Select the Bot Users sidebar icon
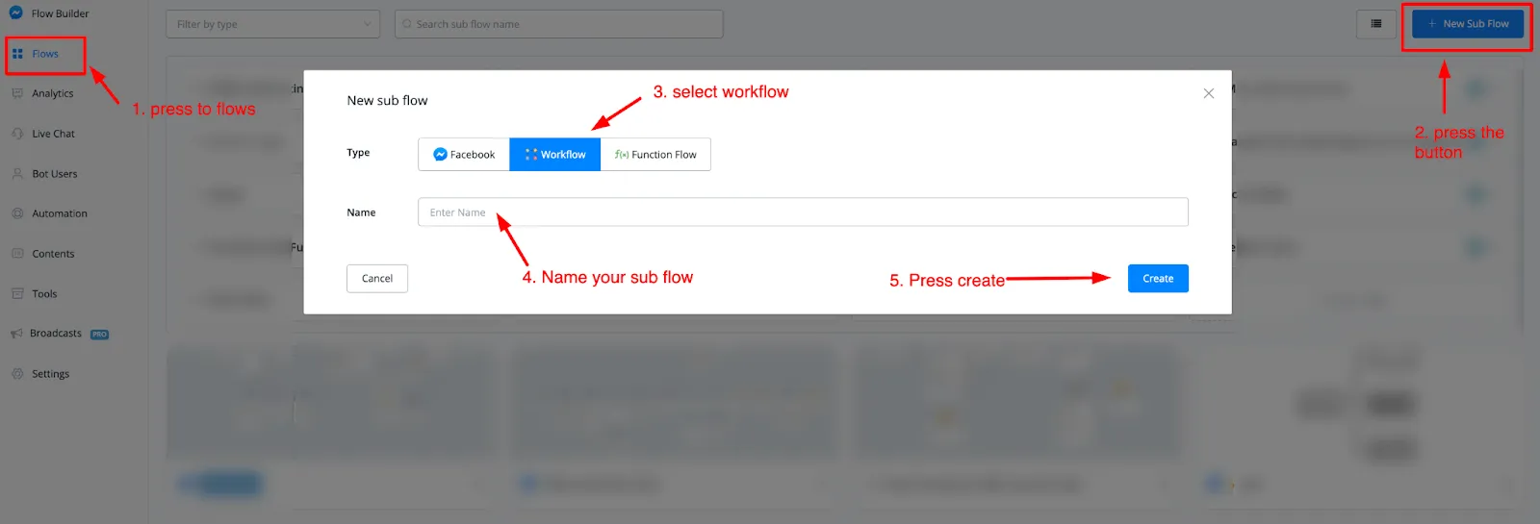This screenshot has height=524, width=1540. click(x=17, y=174)
